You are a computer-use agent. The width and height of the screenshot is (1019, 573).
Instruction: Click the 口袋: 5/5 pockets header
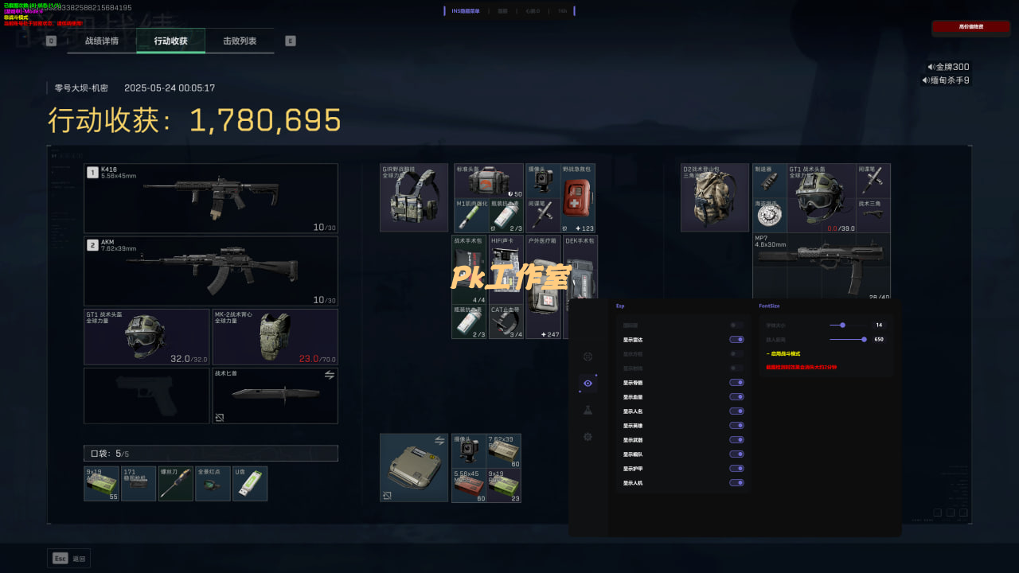click(211, 454)
